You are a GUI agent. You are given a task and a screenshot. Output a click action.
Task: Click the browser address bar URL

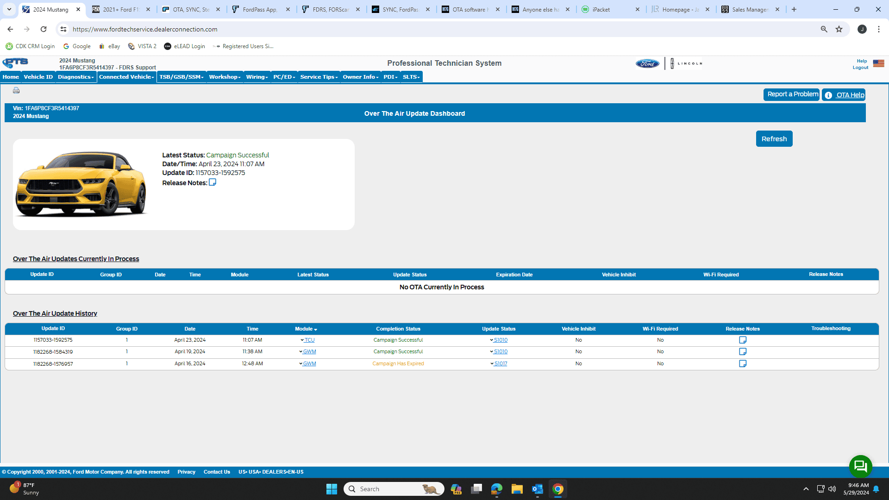tap(145, 29)
